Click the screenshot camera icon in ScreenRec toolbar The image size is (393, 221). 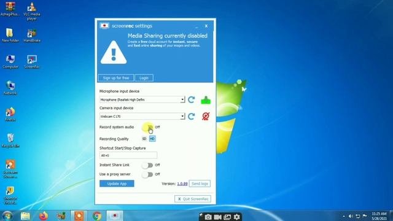208,217
